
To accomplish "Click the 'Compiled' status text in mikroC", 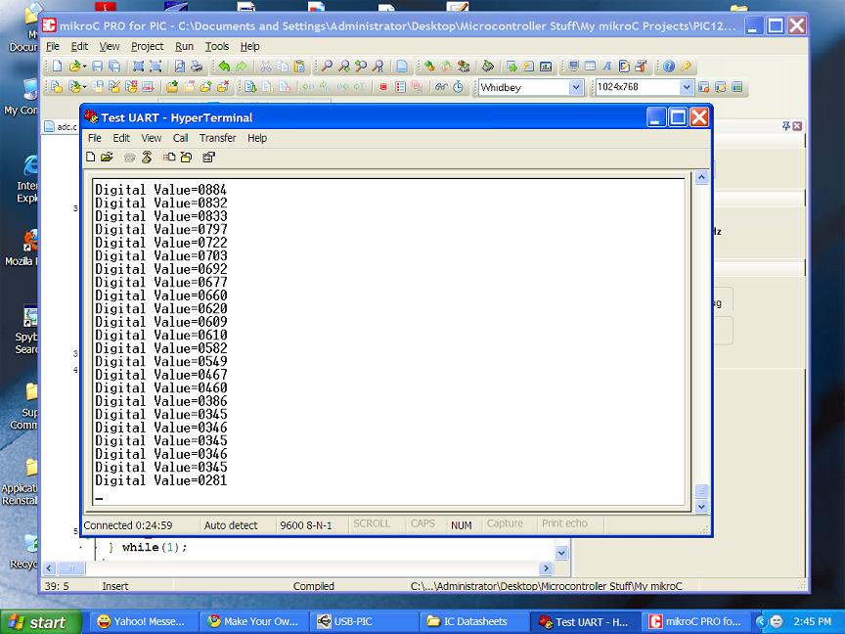I will click(x=314, y=585).
